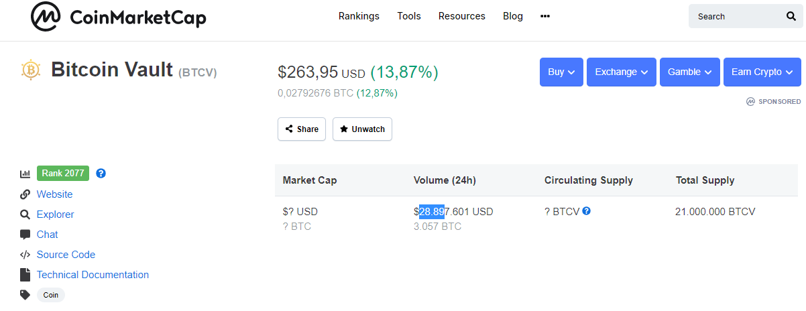Open the Rankings menu
The width and height of the screenshot is (806, 311).
359,16
